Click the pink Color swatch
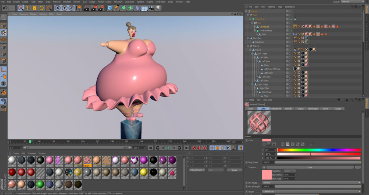 267,140
